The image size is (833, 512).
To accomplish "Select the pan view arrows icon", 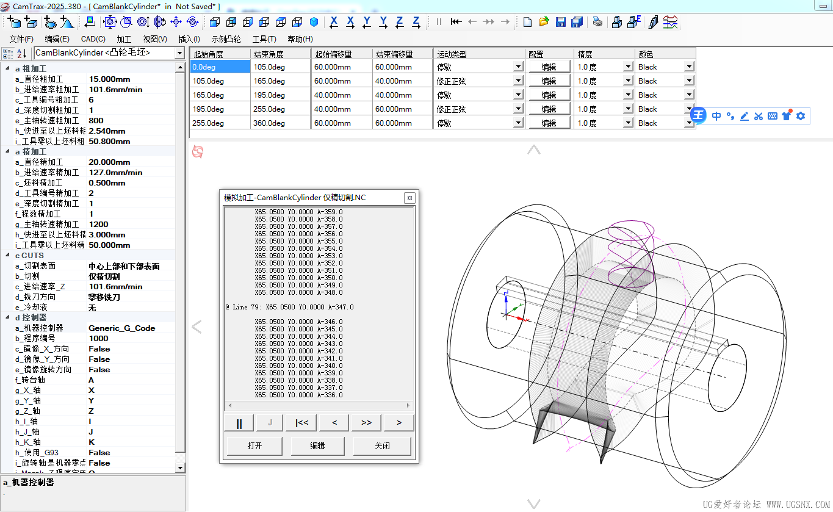I will pos(176,22).
